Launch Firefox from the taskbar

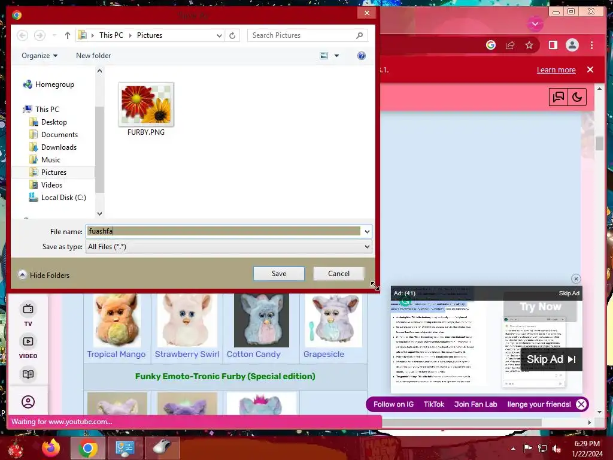(51, 448)
